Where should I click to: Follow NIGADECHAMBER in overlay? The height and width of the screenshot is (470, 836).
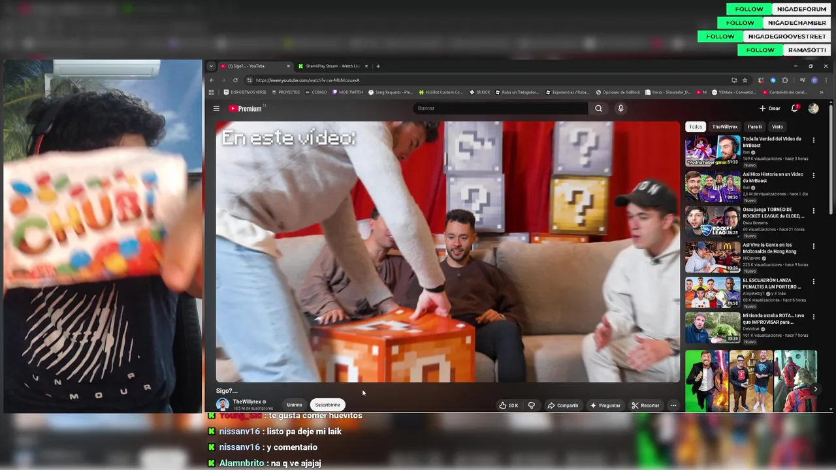pyautogui.click(x=740, y=23)
